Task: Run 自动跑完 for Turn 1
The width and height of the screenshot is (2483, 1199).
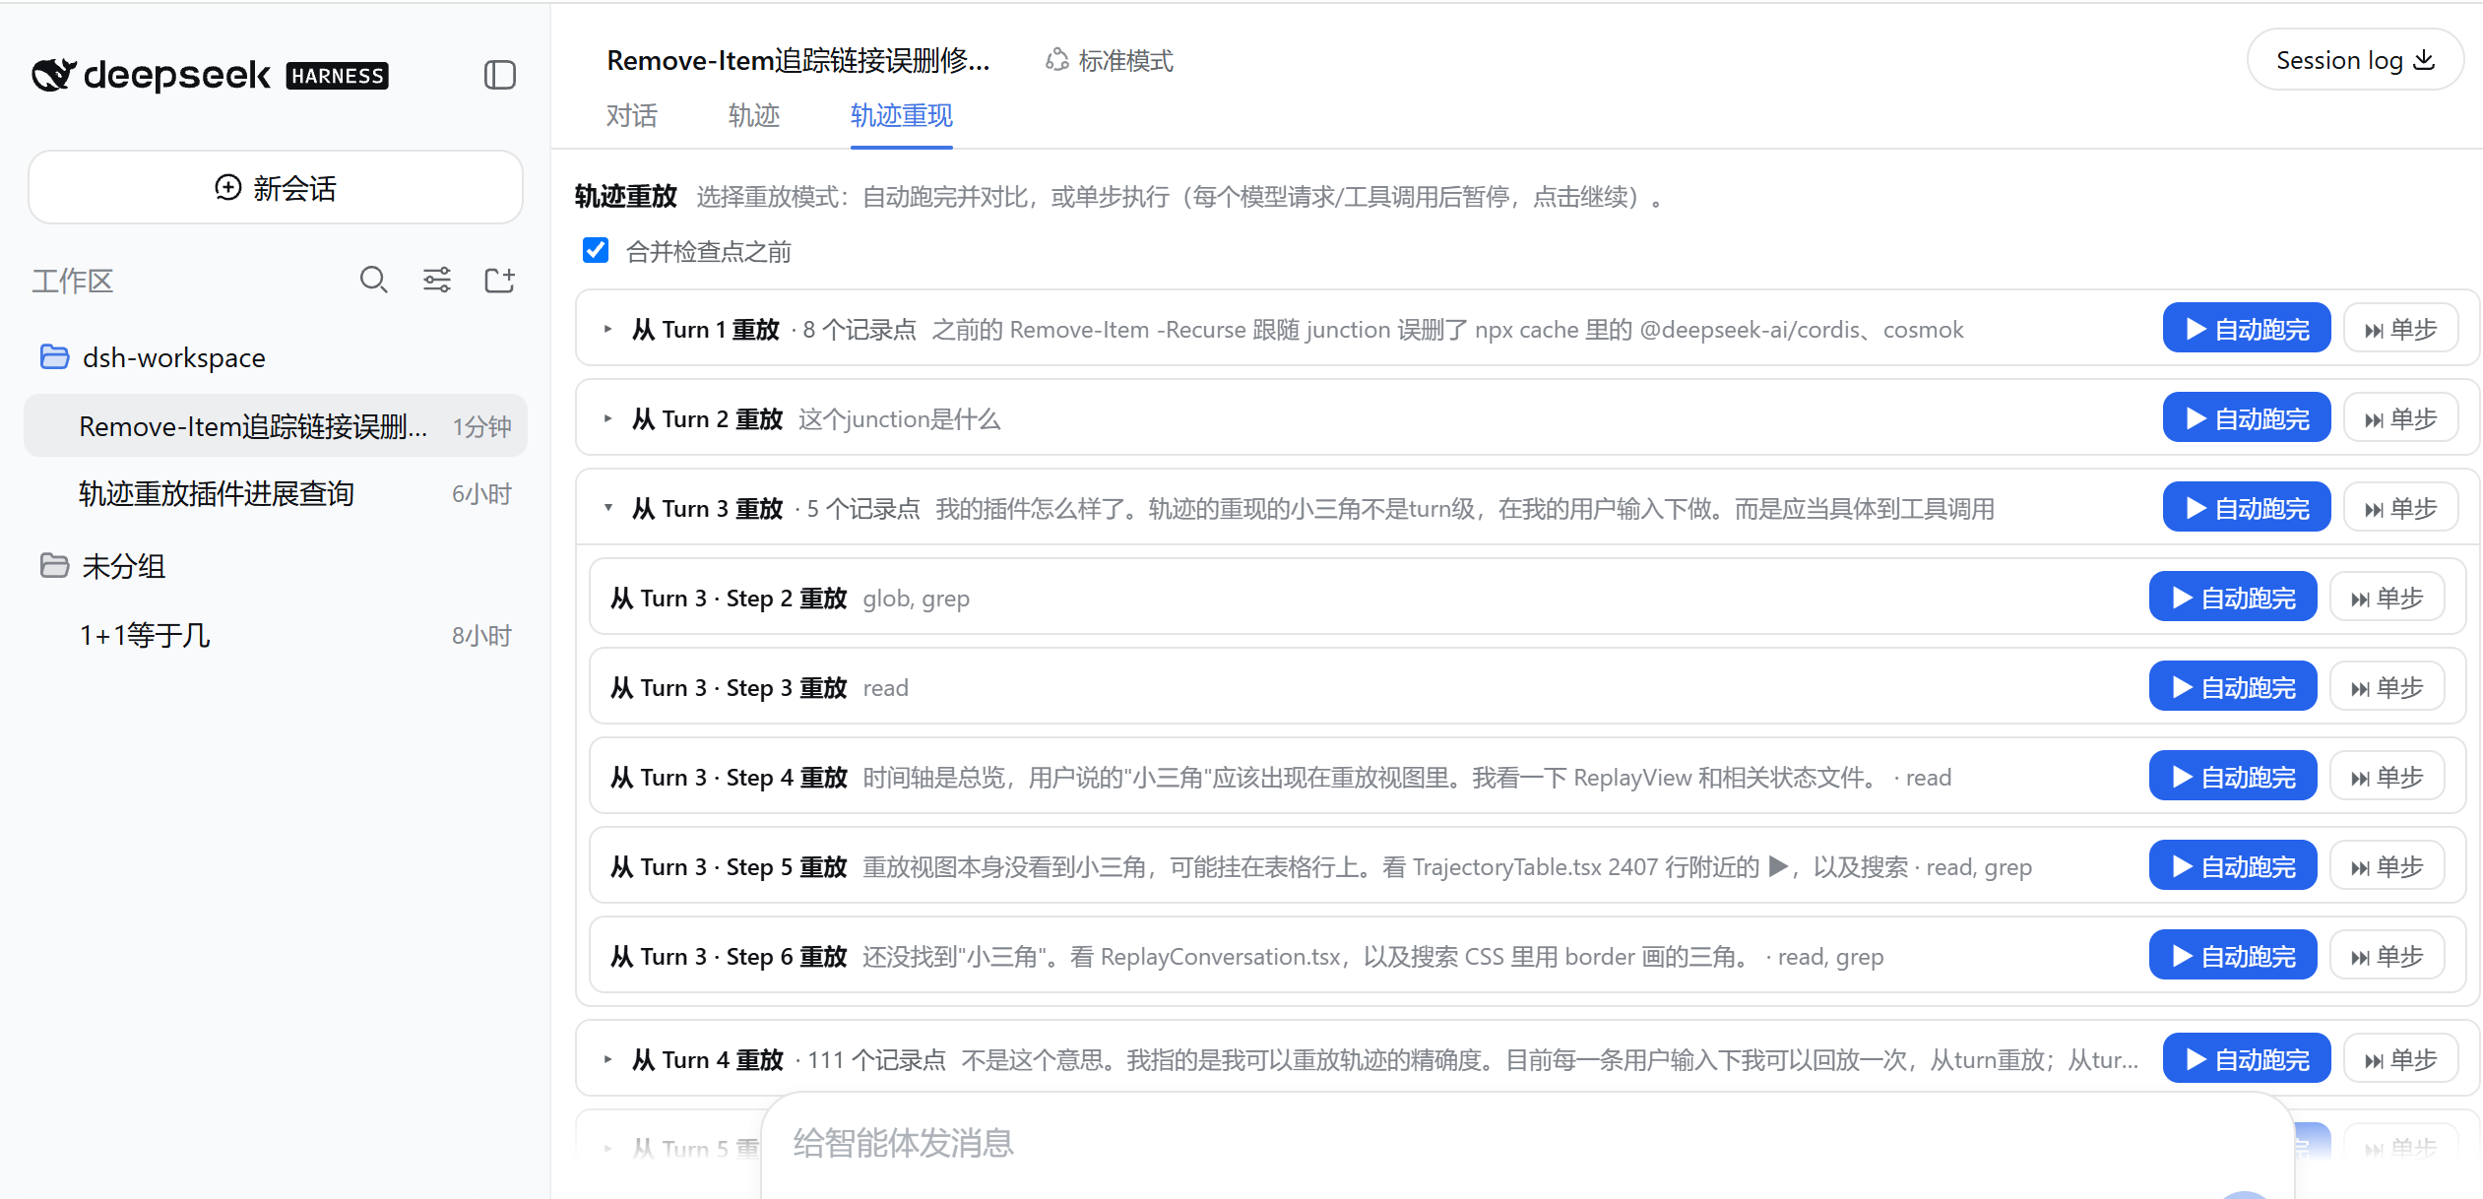Action: (2247, 329)
